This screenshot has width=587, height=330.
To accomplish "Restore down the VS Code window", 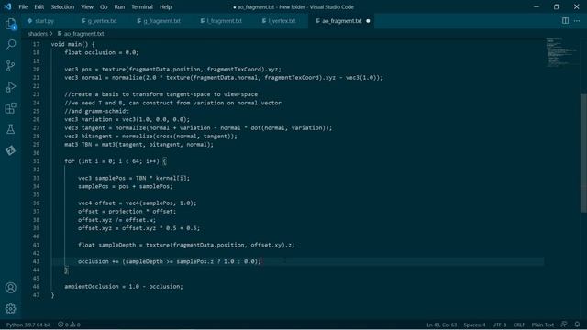I will 557,6.
